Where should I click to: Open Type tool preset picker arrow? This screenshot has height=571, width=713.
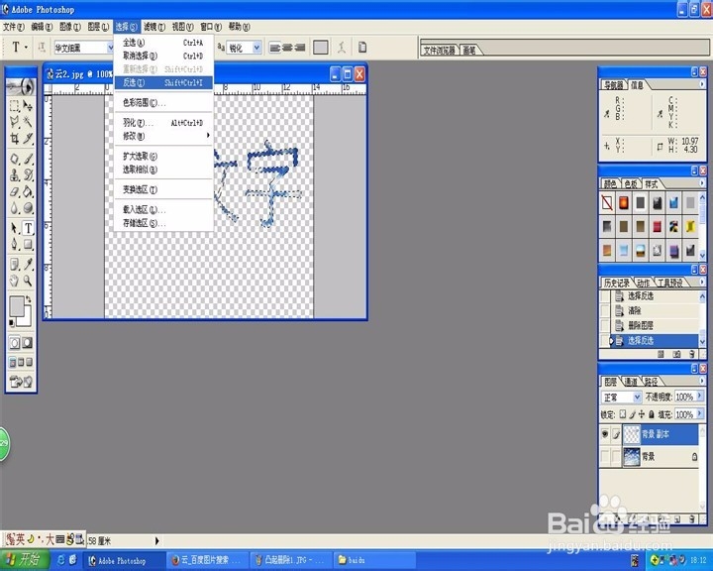(26, 48)
